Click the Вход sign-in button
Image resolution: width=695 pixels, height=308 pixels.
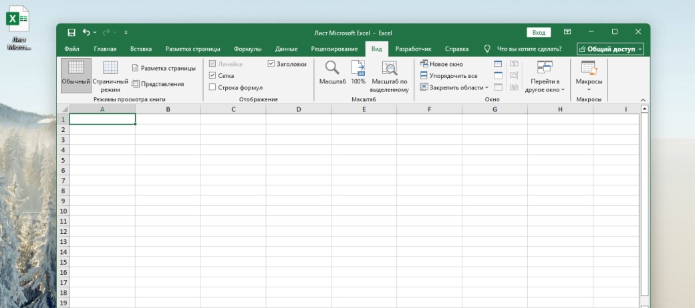[539, 32]
